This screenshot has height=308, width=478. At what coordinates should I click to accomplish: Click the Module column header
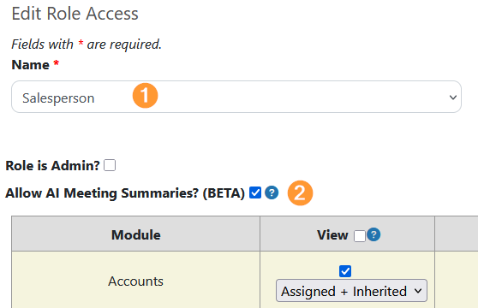click(x=136, y=235)
